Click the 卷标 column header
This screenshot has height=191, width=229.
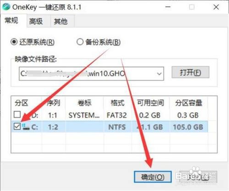[x=85, y=103]
